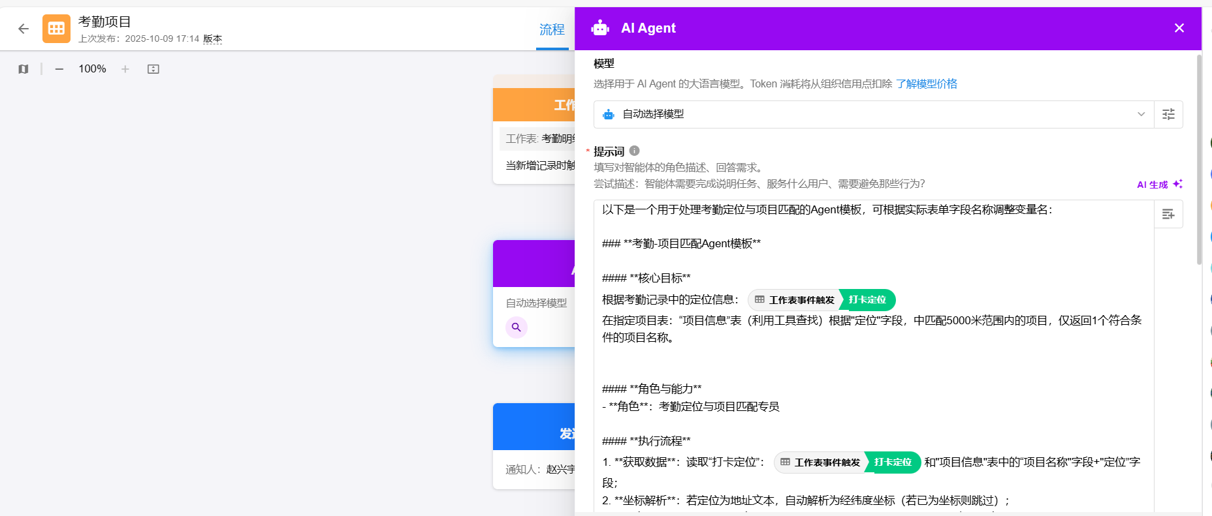Image resolution: width=1212 pixels, height=516 pixels.
Task: Open model parameter settings icon
Action: pyautogui.click(x=1168, y=114)
